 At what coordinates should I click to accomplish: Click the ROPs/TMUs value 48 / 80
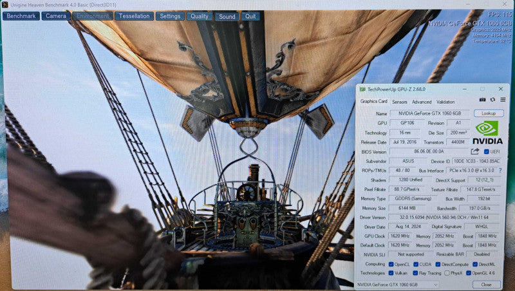[402, 170]
